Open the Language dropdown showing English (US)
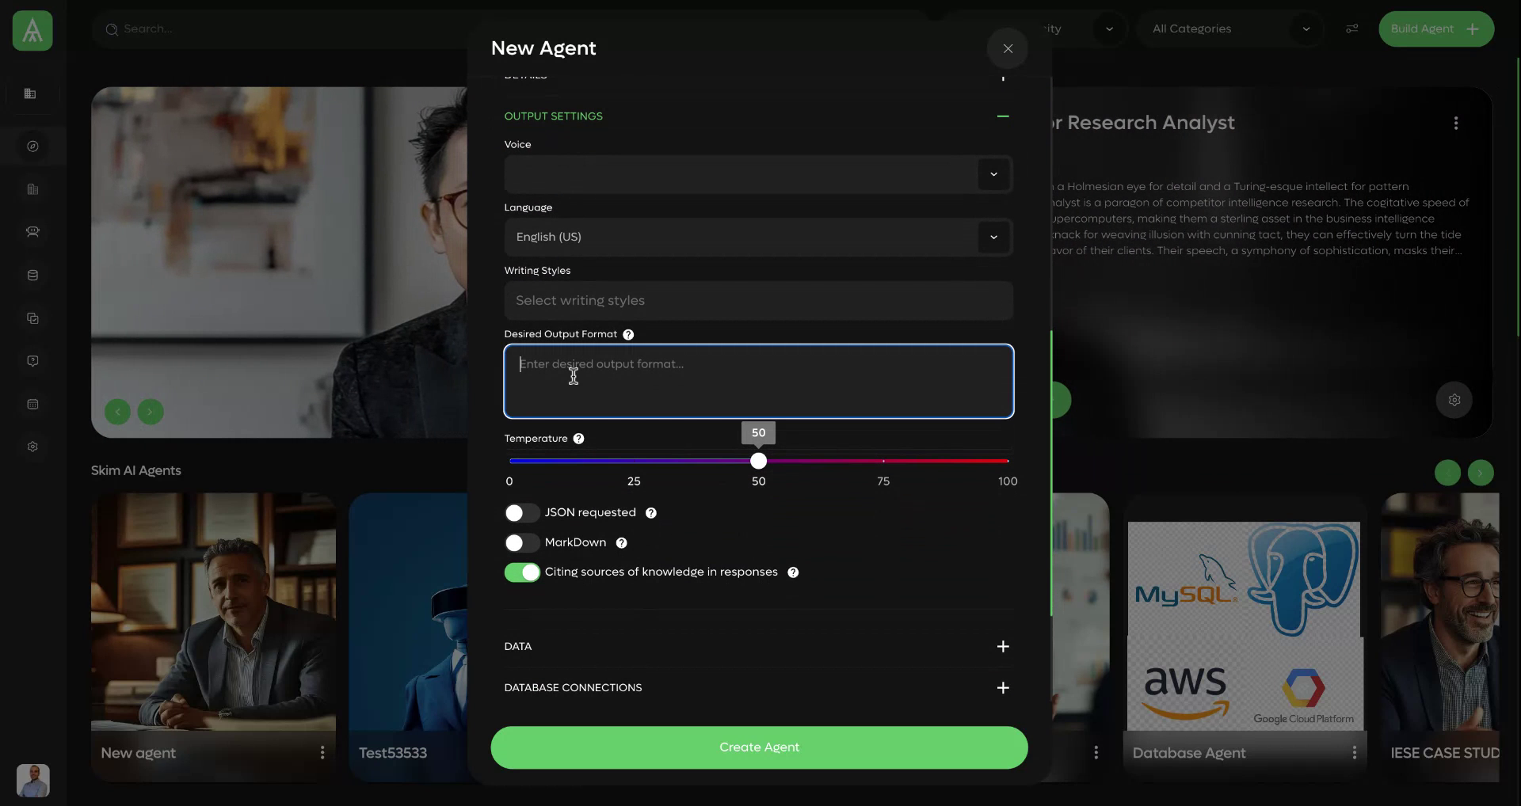 coord(993,237)
